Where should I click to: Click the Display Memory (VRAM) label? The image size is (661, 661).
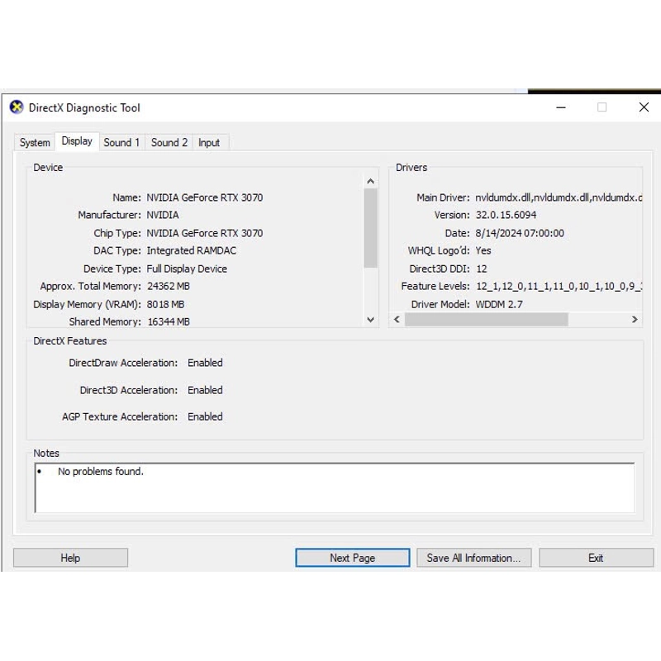pos(87,304)
